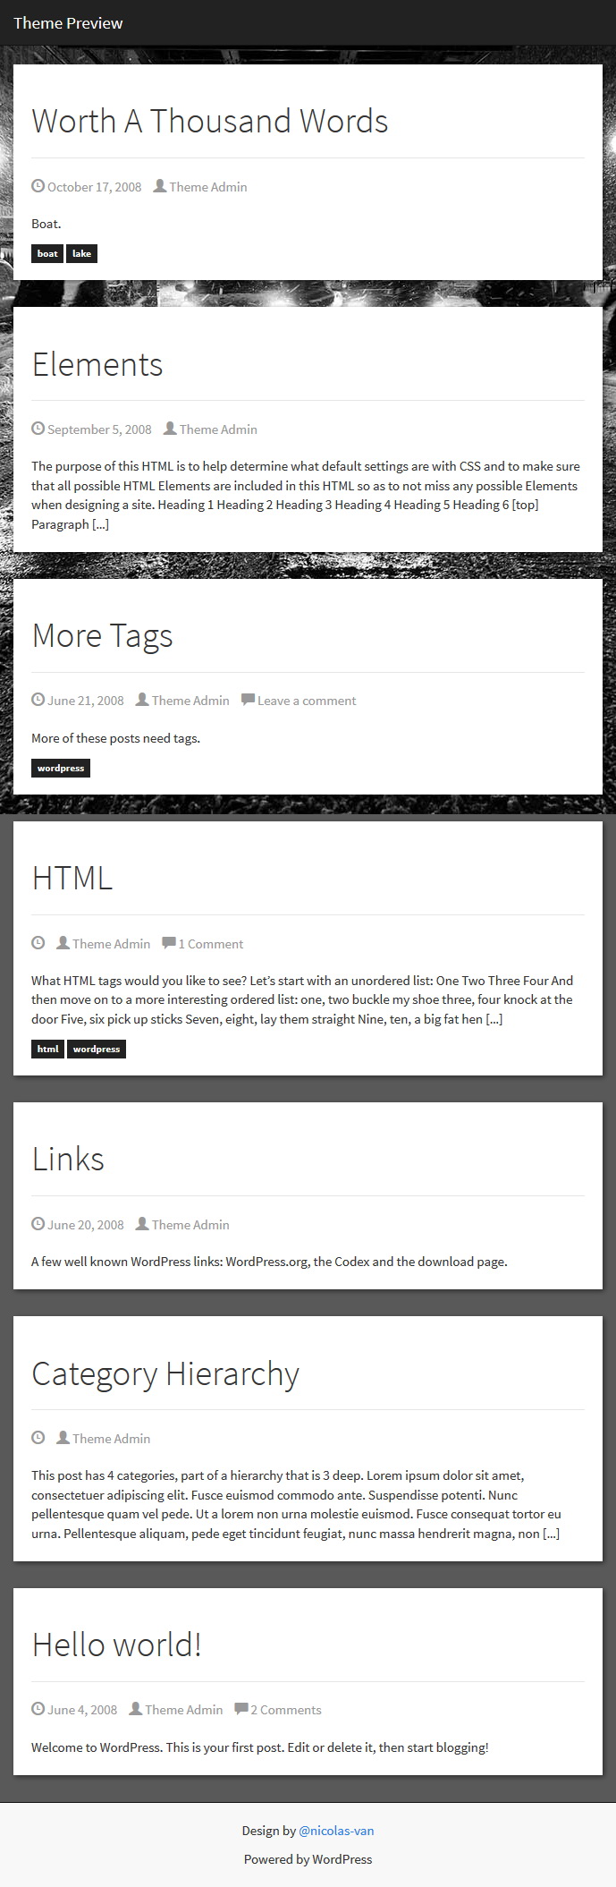Open the Worth A Thousand Words post
Screen dimensions: 616x1887
[x=210, y=121]
